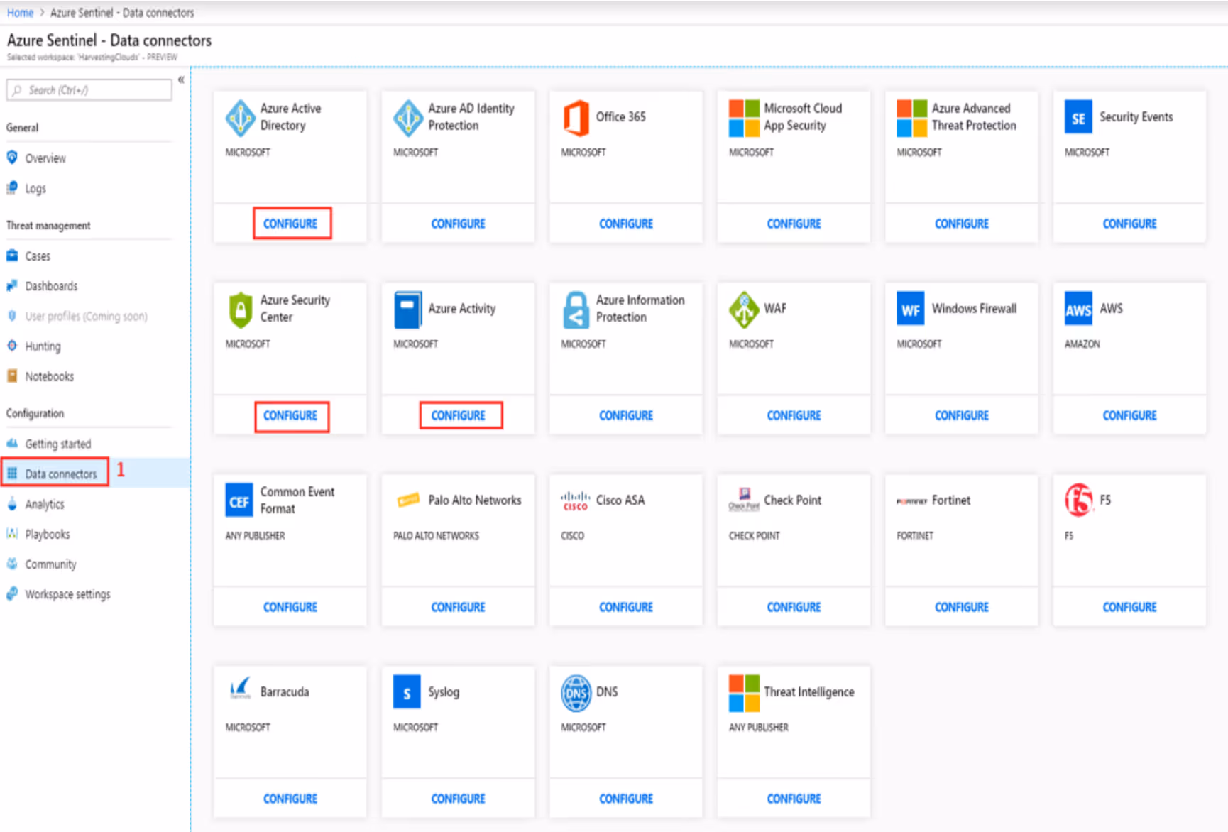This screenshot has width=1228, height=832.
Task: Configure Azure Advanced Threat Protection connector
Action: (x=962, y=224)
